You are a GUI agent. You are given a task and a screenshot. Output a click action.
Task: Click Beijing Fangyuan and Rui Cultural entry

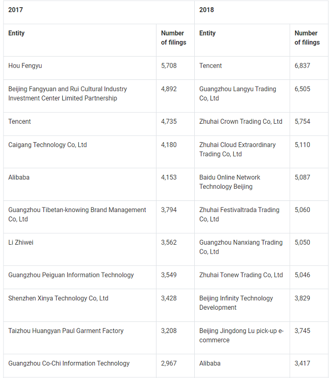pyautogui.click(x=68, y=94)
